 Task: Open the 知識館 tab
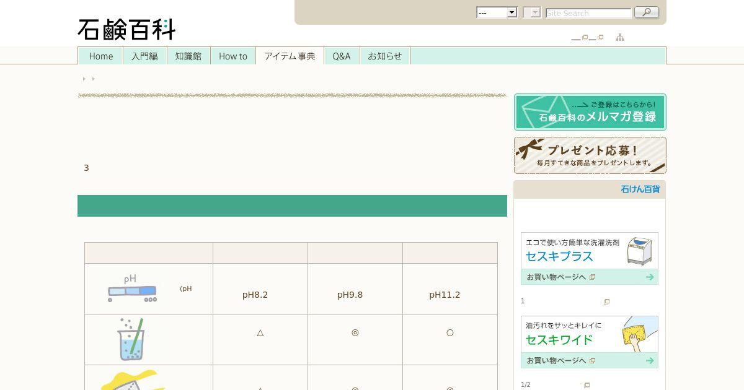point(188,56)
